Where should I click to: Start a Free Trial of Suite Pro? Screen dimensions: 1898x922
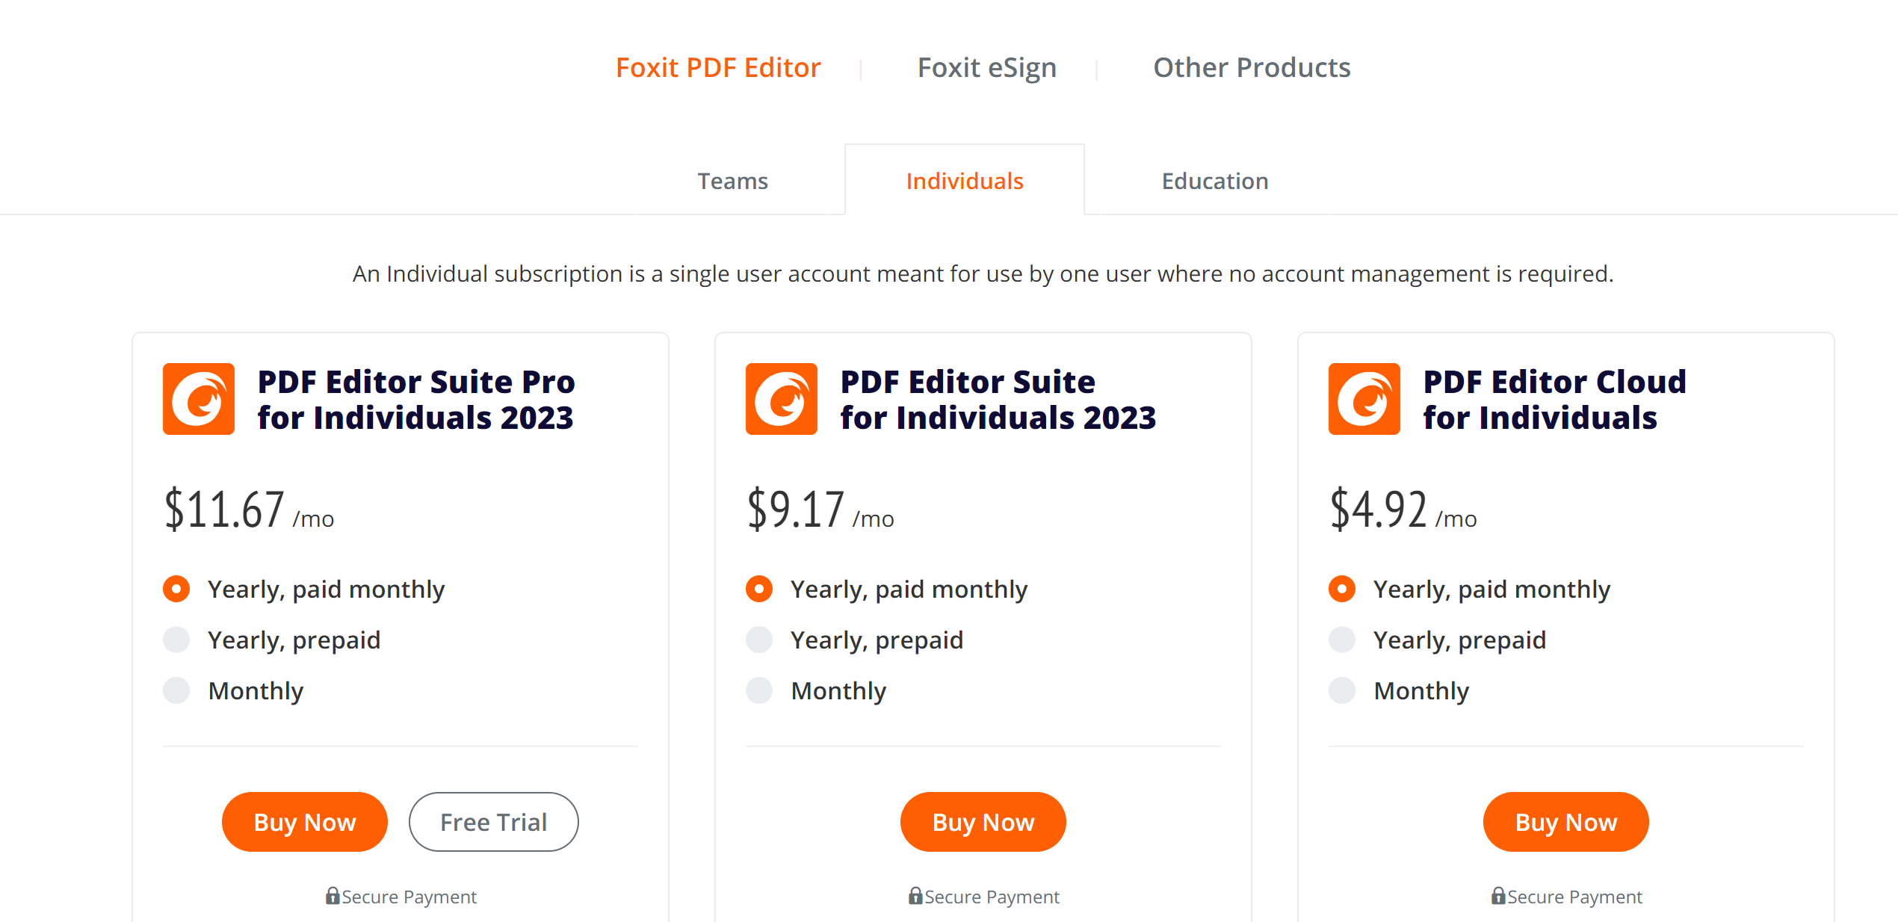coord(493,821)
